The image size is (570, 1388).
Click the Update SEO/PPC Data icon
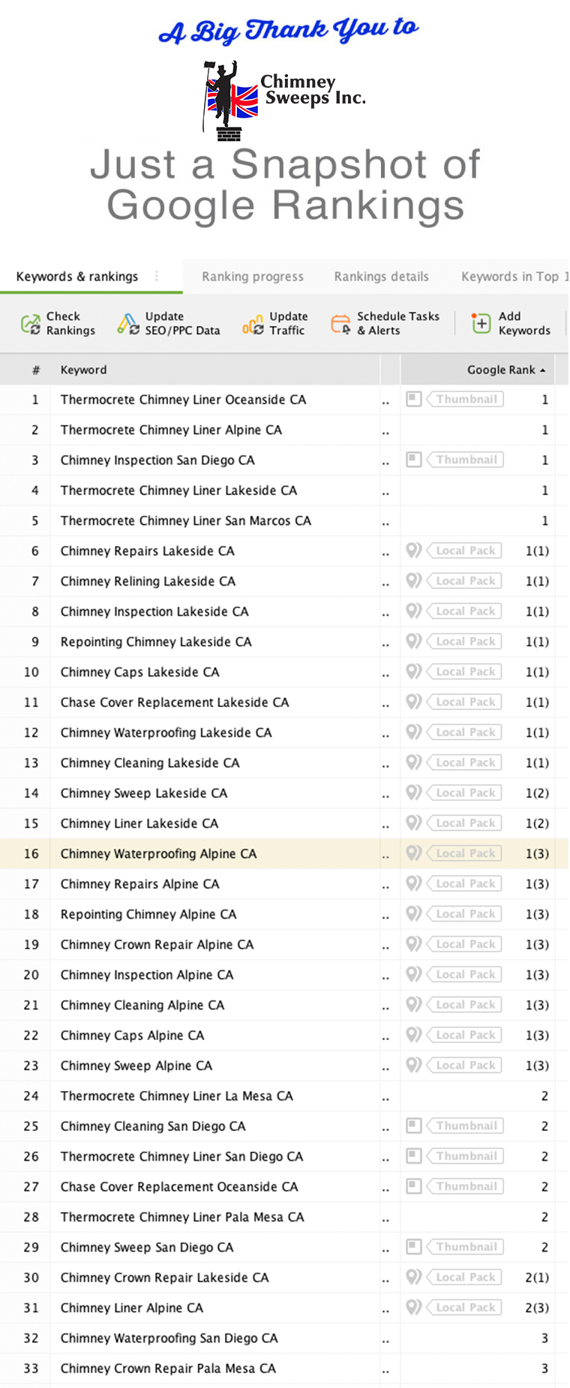[x=128, y=324]
